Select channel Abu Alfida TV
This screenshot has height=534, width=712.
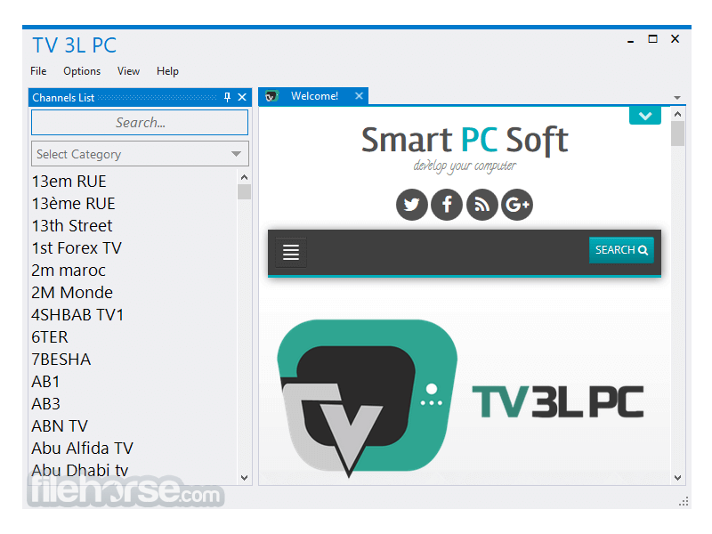tap(82, 449)
